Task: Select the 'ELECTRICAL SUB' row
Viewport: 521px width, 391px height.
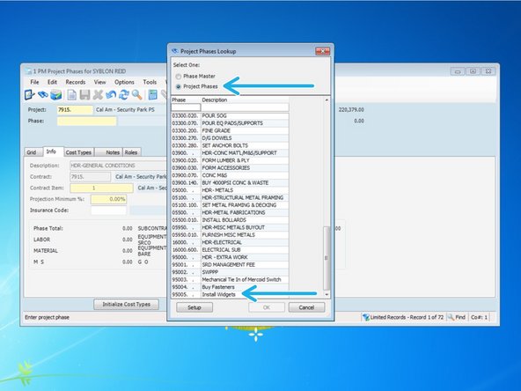Action: 230,250
